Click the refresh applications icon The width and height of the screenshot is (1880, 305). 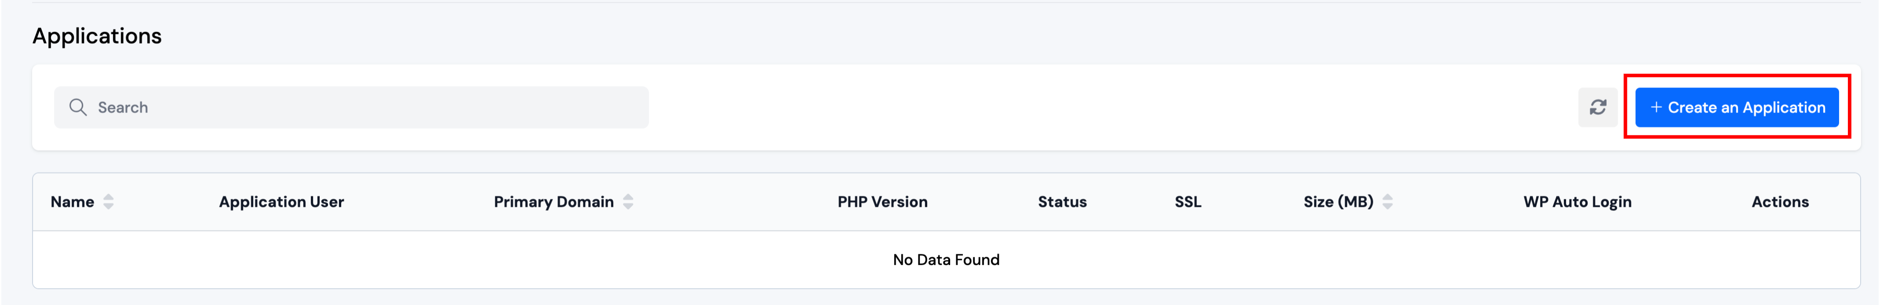(x=1598, y=108)
